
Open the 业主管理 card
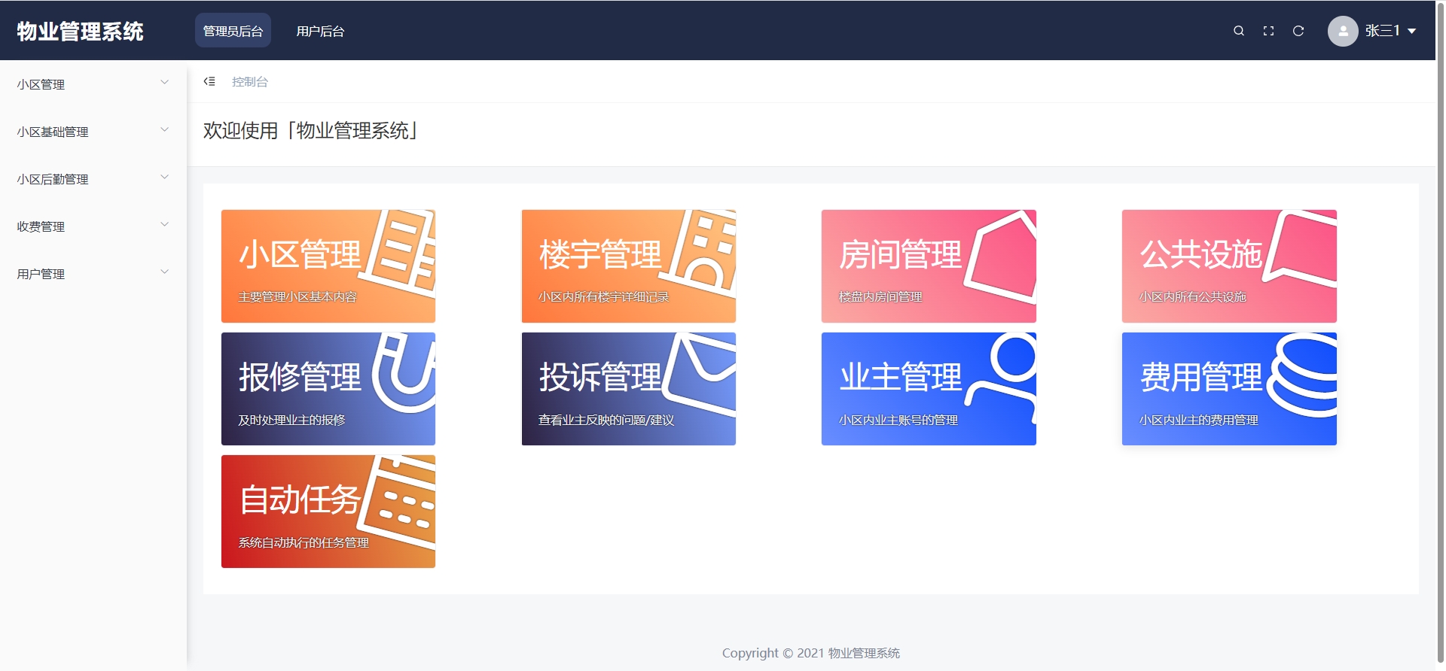point(929,389)
